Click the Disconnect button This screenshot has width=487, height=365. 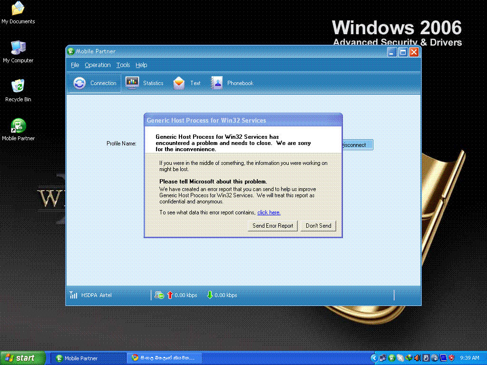pyautogui.click(x=357, y=145)
